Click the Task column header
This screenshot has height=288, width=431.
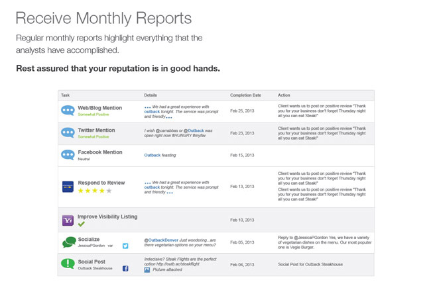(65, 95)
